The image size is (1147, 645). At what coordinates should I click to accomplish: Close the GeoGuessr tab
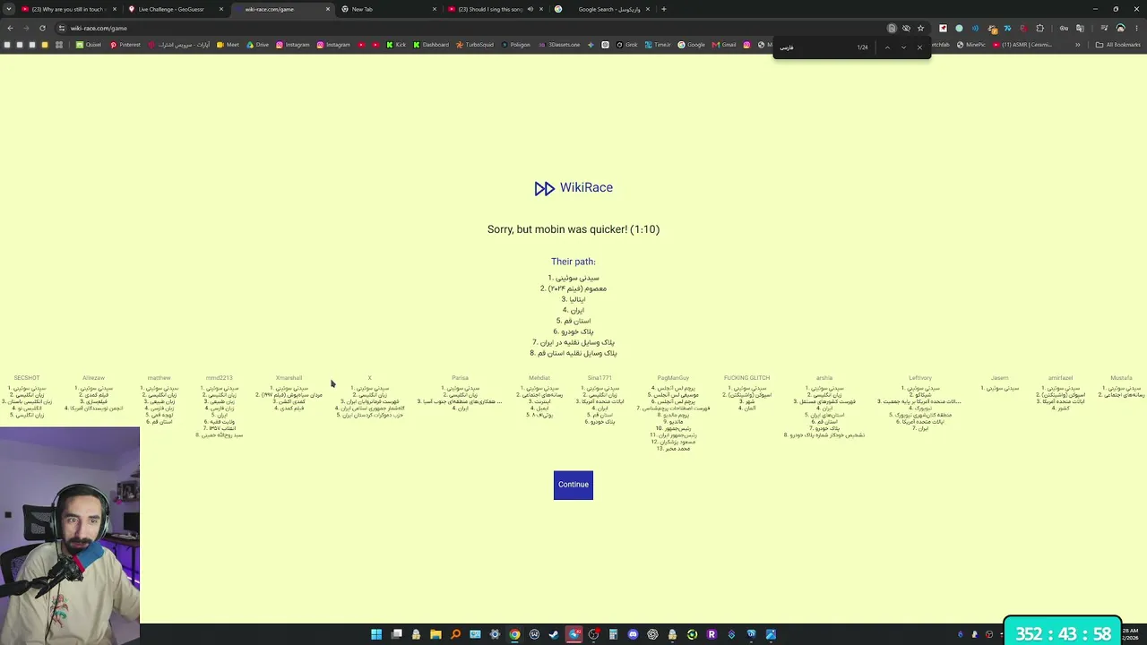click(x=221, y=9)
